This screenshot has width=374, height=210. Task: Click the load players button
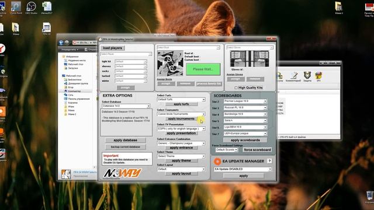(112, 48)
